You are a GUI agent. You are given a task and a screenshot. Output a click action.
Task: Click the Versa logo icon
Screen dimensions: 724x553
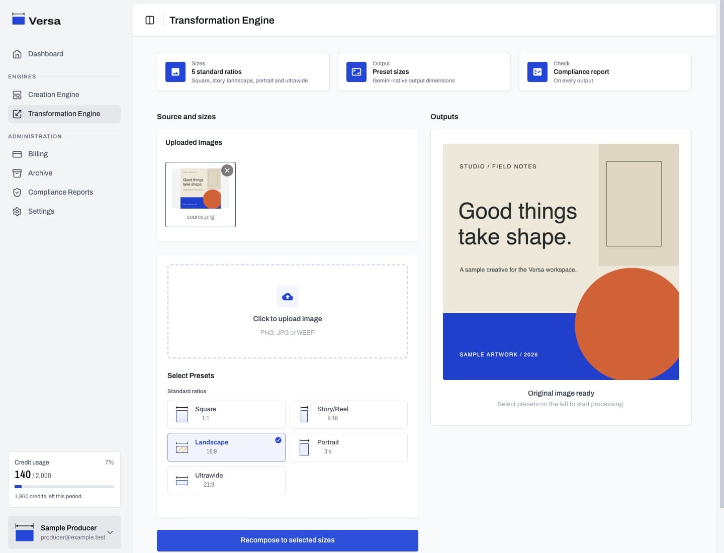19,19
